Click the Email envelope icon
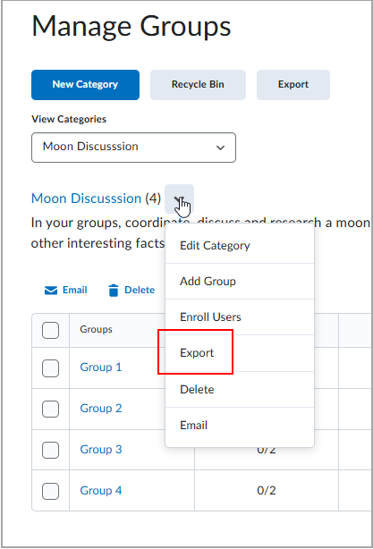373x549 pixels. pyautogui.click(x=51, y=291)
